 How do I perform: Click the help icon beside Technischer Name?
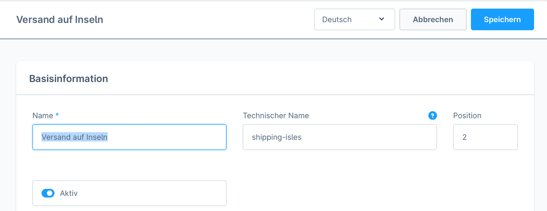[x=432, y=116]
